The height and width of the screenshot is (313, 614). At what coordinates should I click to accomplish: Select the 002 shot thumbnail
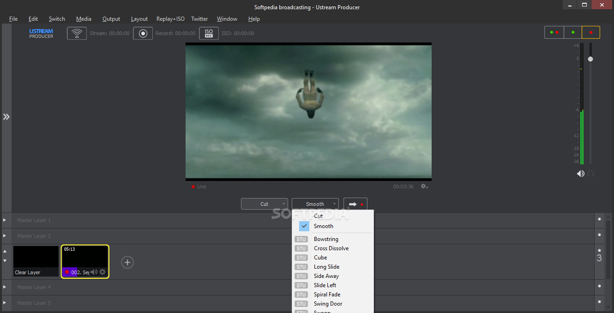click(85, 261)
